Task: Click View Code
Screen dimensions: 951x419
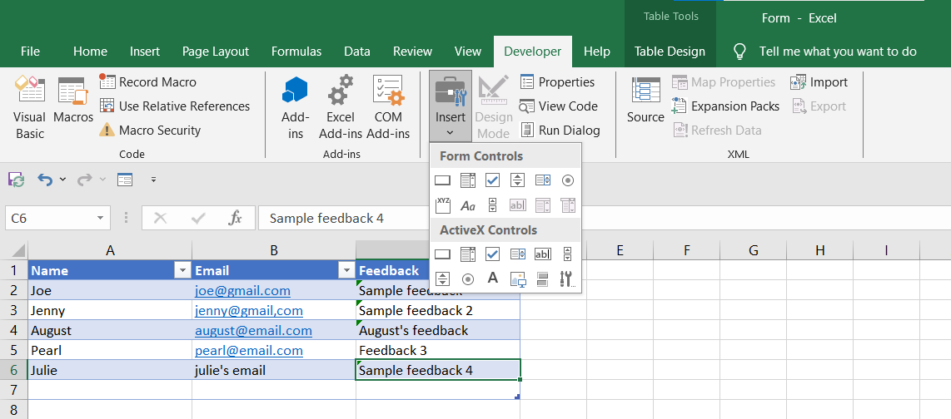Action: pyautogui.click(x=560, y=106)
